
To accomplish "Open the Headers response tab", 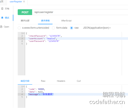I will [61, 81].
